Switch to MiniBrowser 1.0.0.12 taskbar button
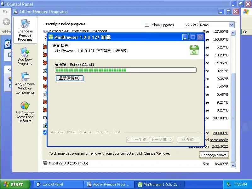The image size is (252, 189). coord(159,184)
